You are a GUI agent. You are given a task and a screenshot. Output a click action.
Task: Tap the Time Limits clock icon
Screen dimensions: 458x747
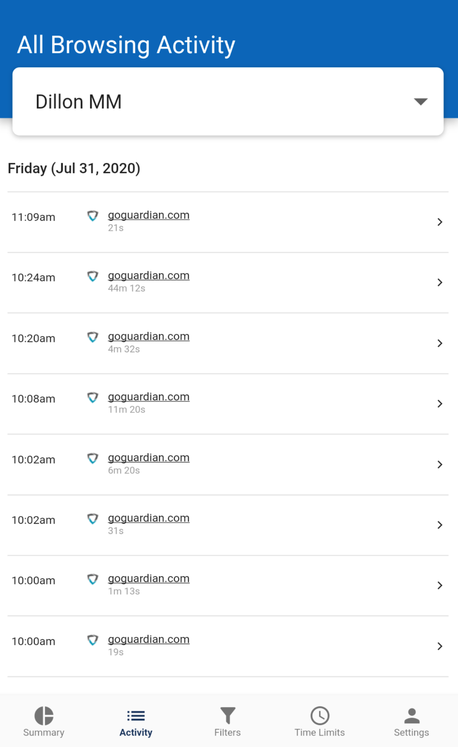320,715
